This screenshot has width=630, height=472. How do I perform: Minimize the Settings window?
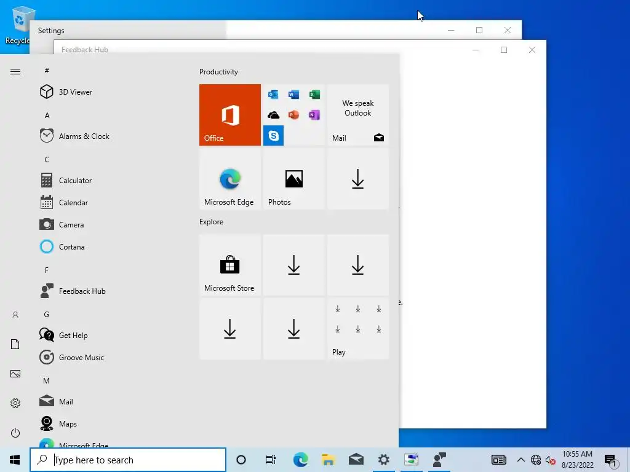(451, 30)
